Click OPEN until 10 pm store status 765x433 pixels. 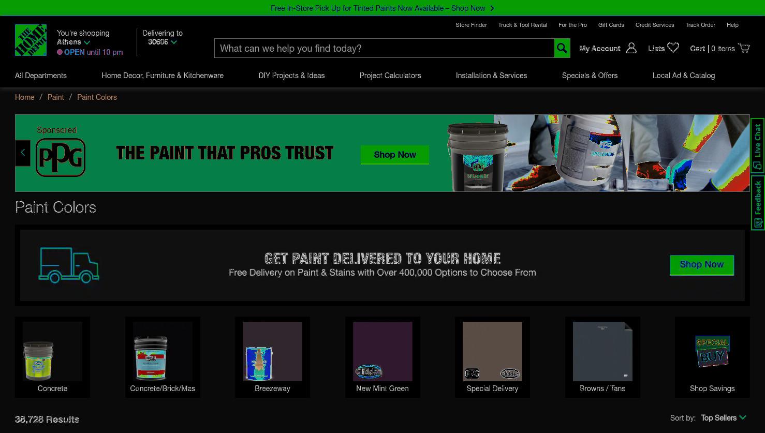click(90, 52)
